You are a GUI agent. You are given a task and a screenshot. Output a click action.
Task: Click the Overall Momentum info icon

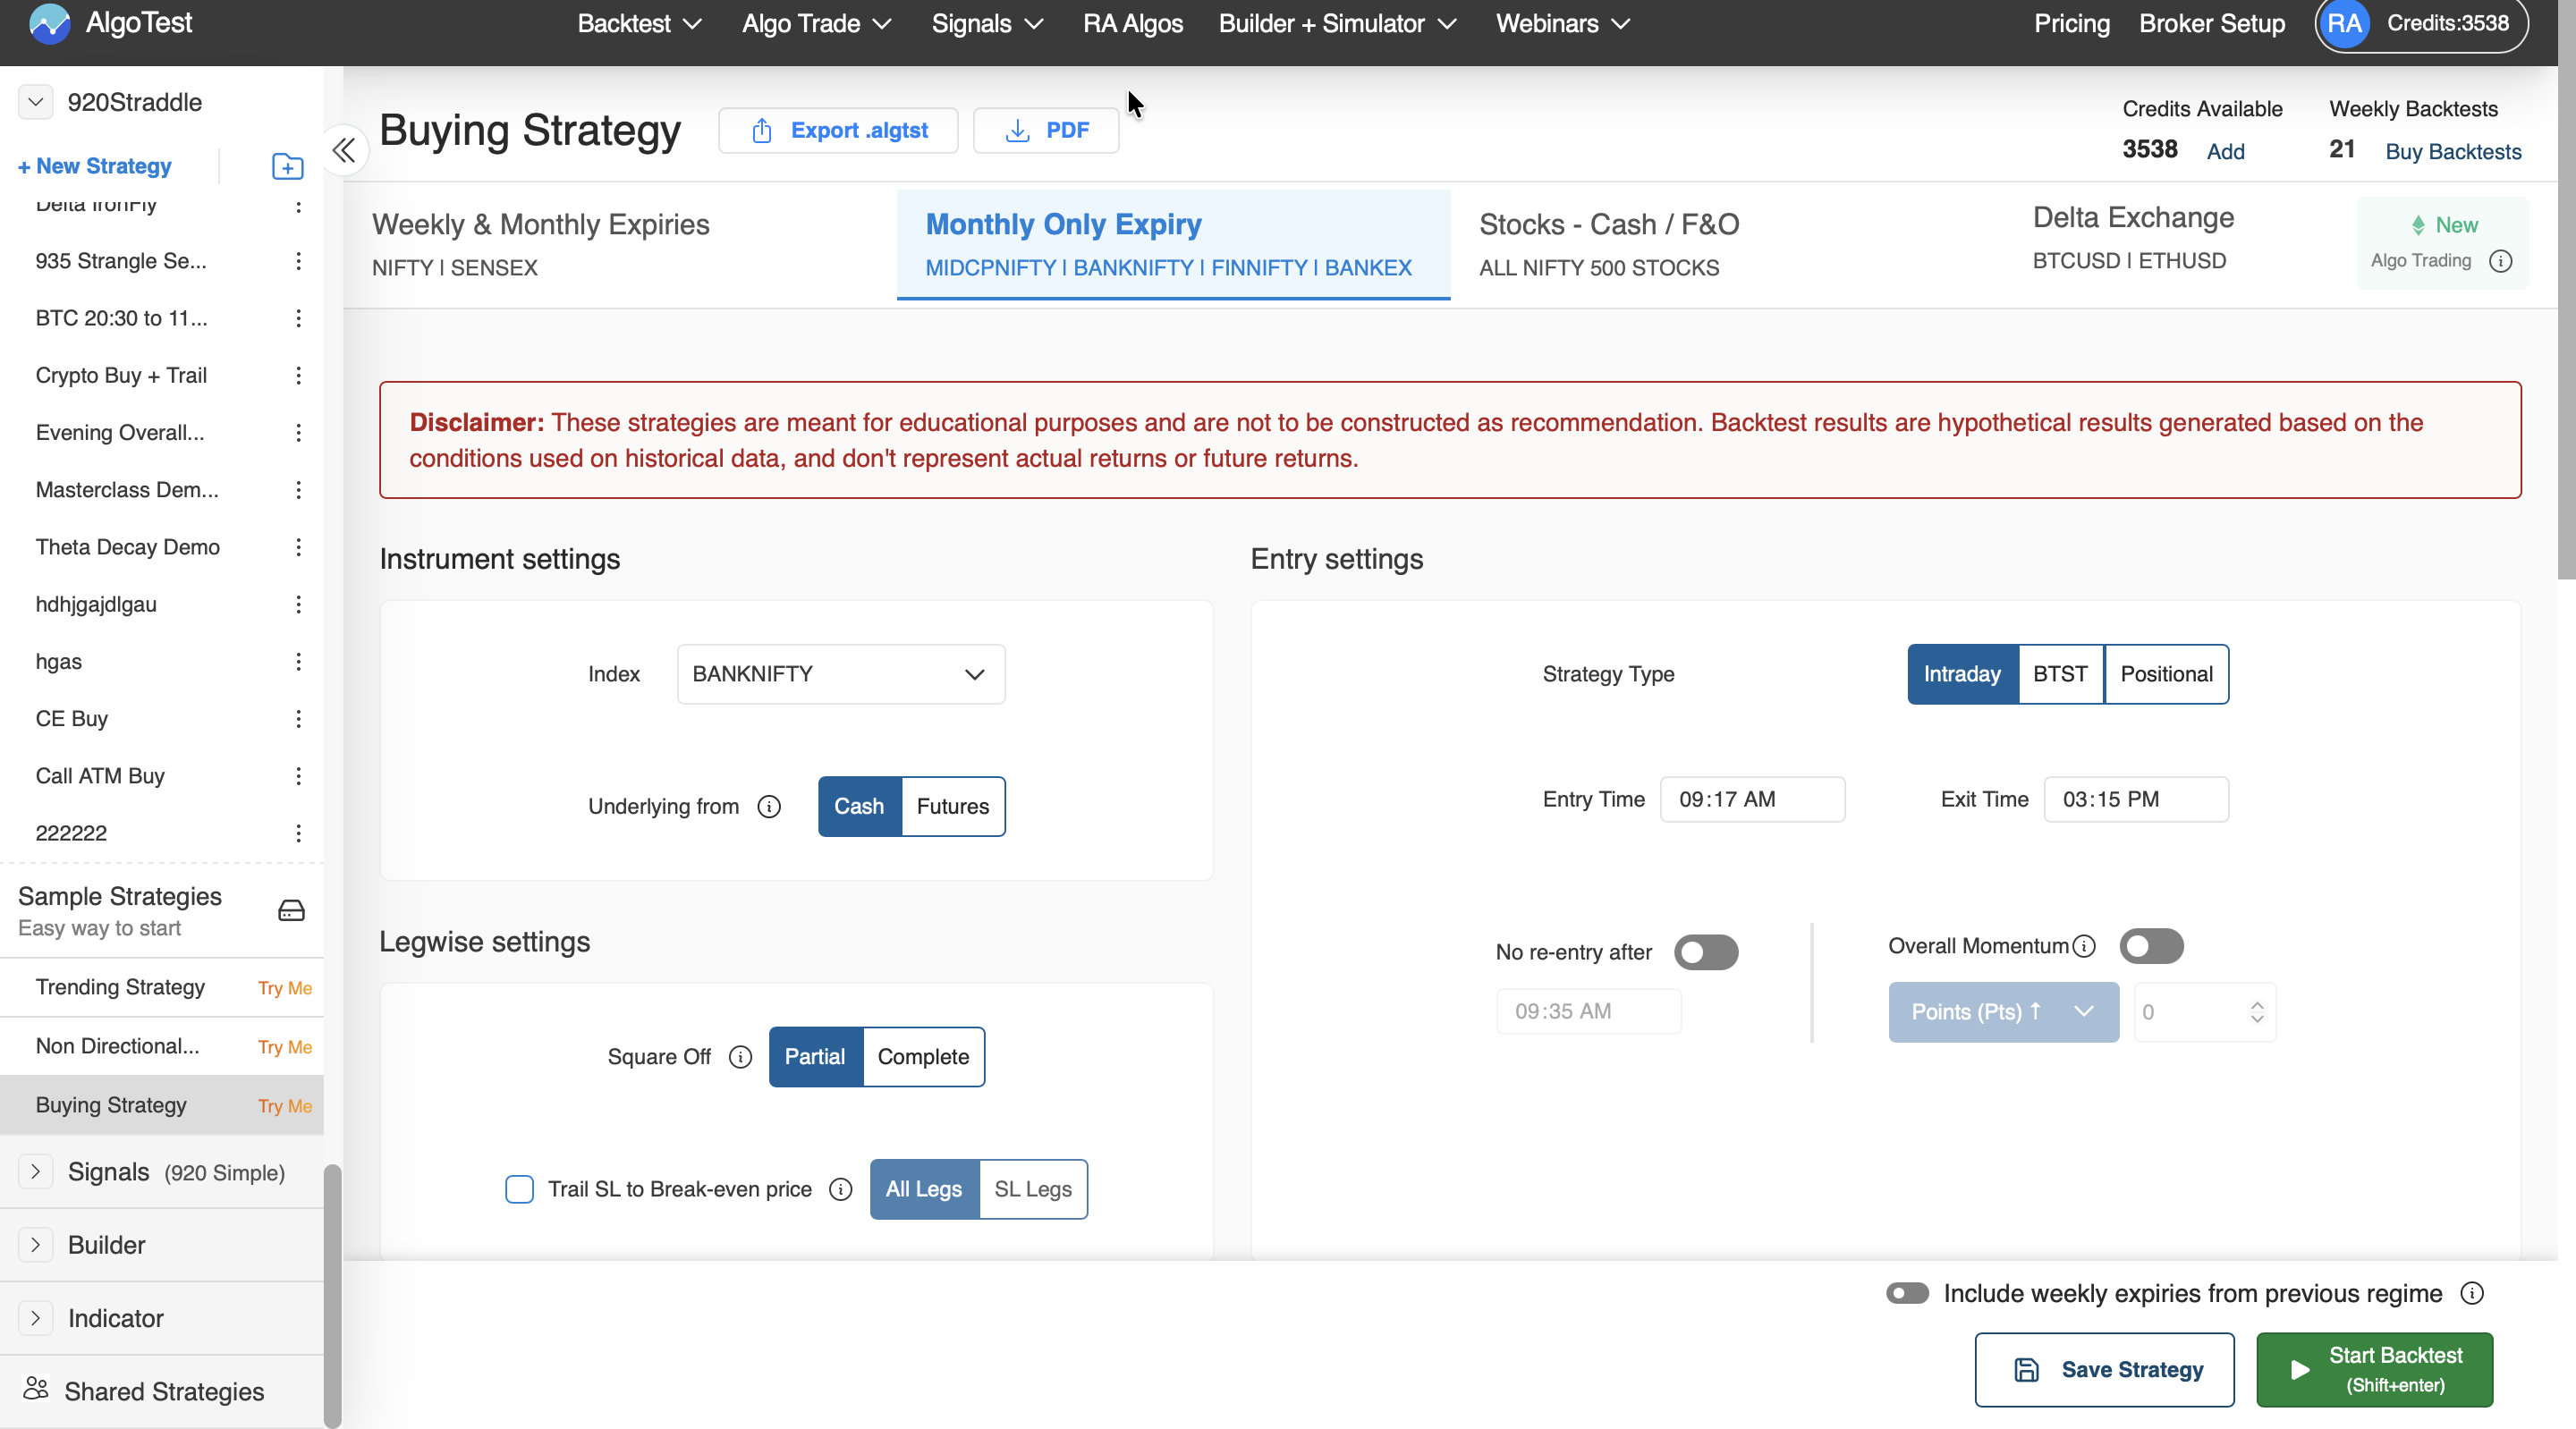pos(2084,946)
